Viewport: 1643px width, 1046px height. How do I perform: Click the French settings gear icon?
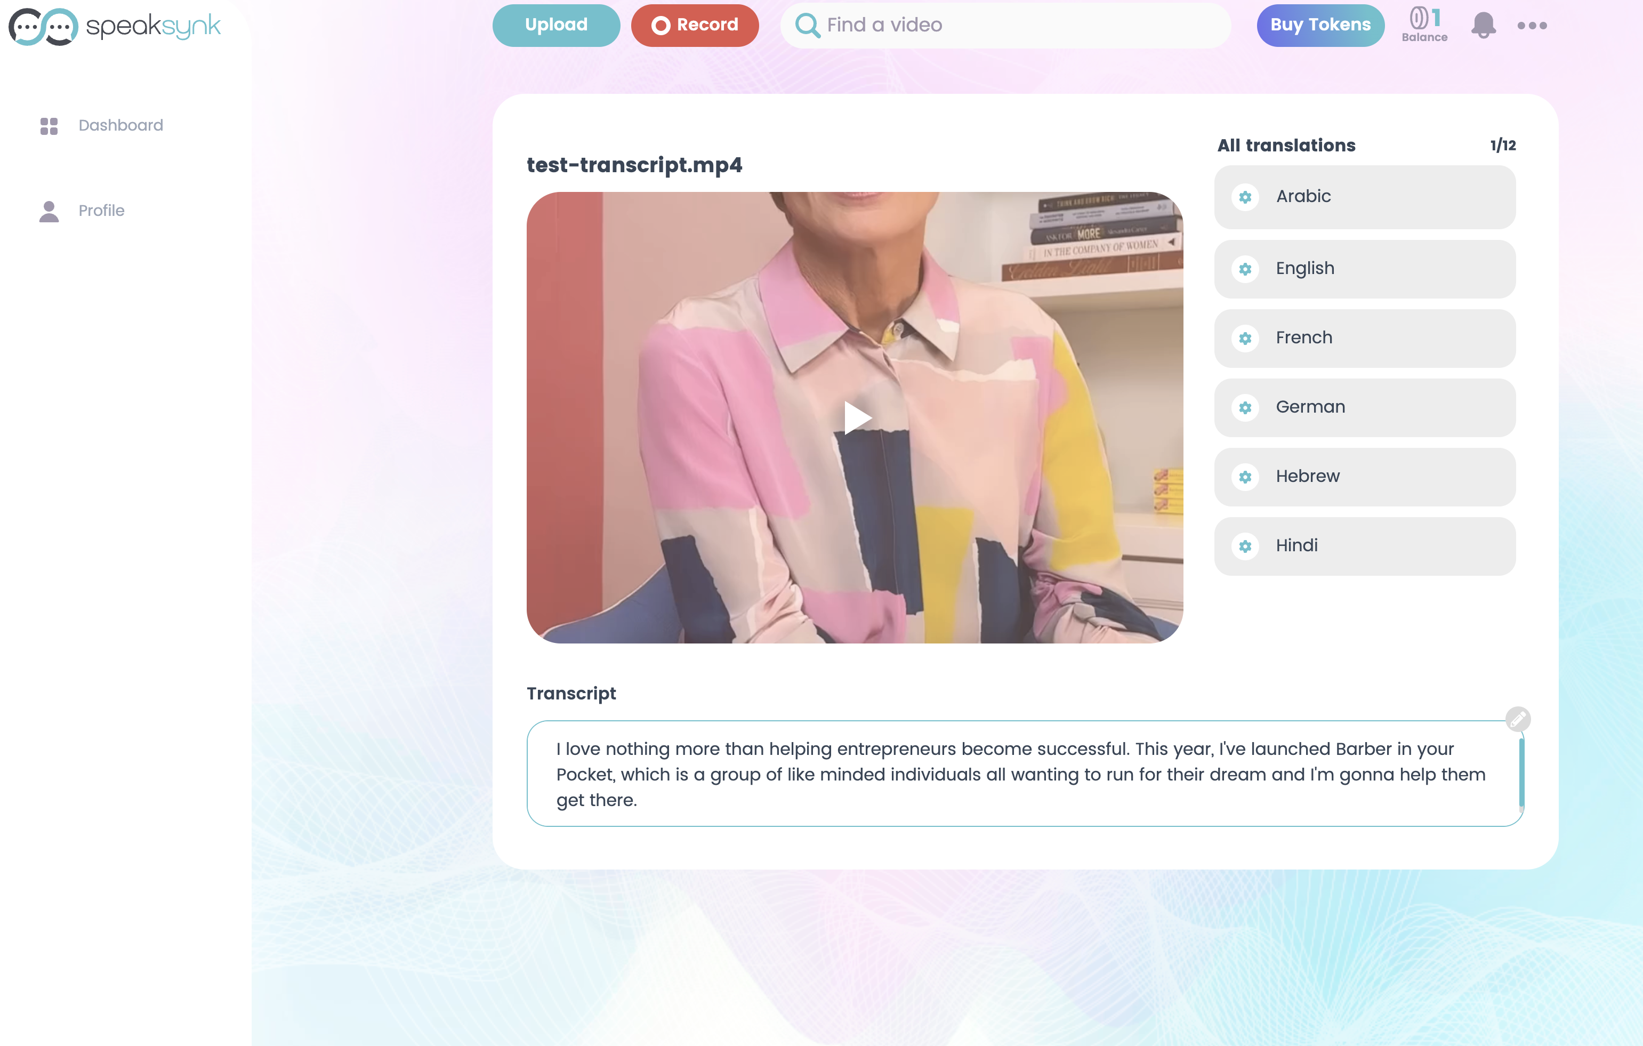[1245, 337]
